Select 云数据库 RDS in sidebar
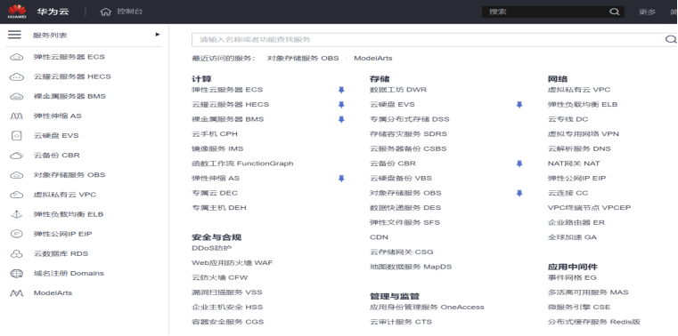The width and height of the screenshot is (678, 336). pyautogui.click(x=61, y=253)
